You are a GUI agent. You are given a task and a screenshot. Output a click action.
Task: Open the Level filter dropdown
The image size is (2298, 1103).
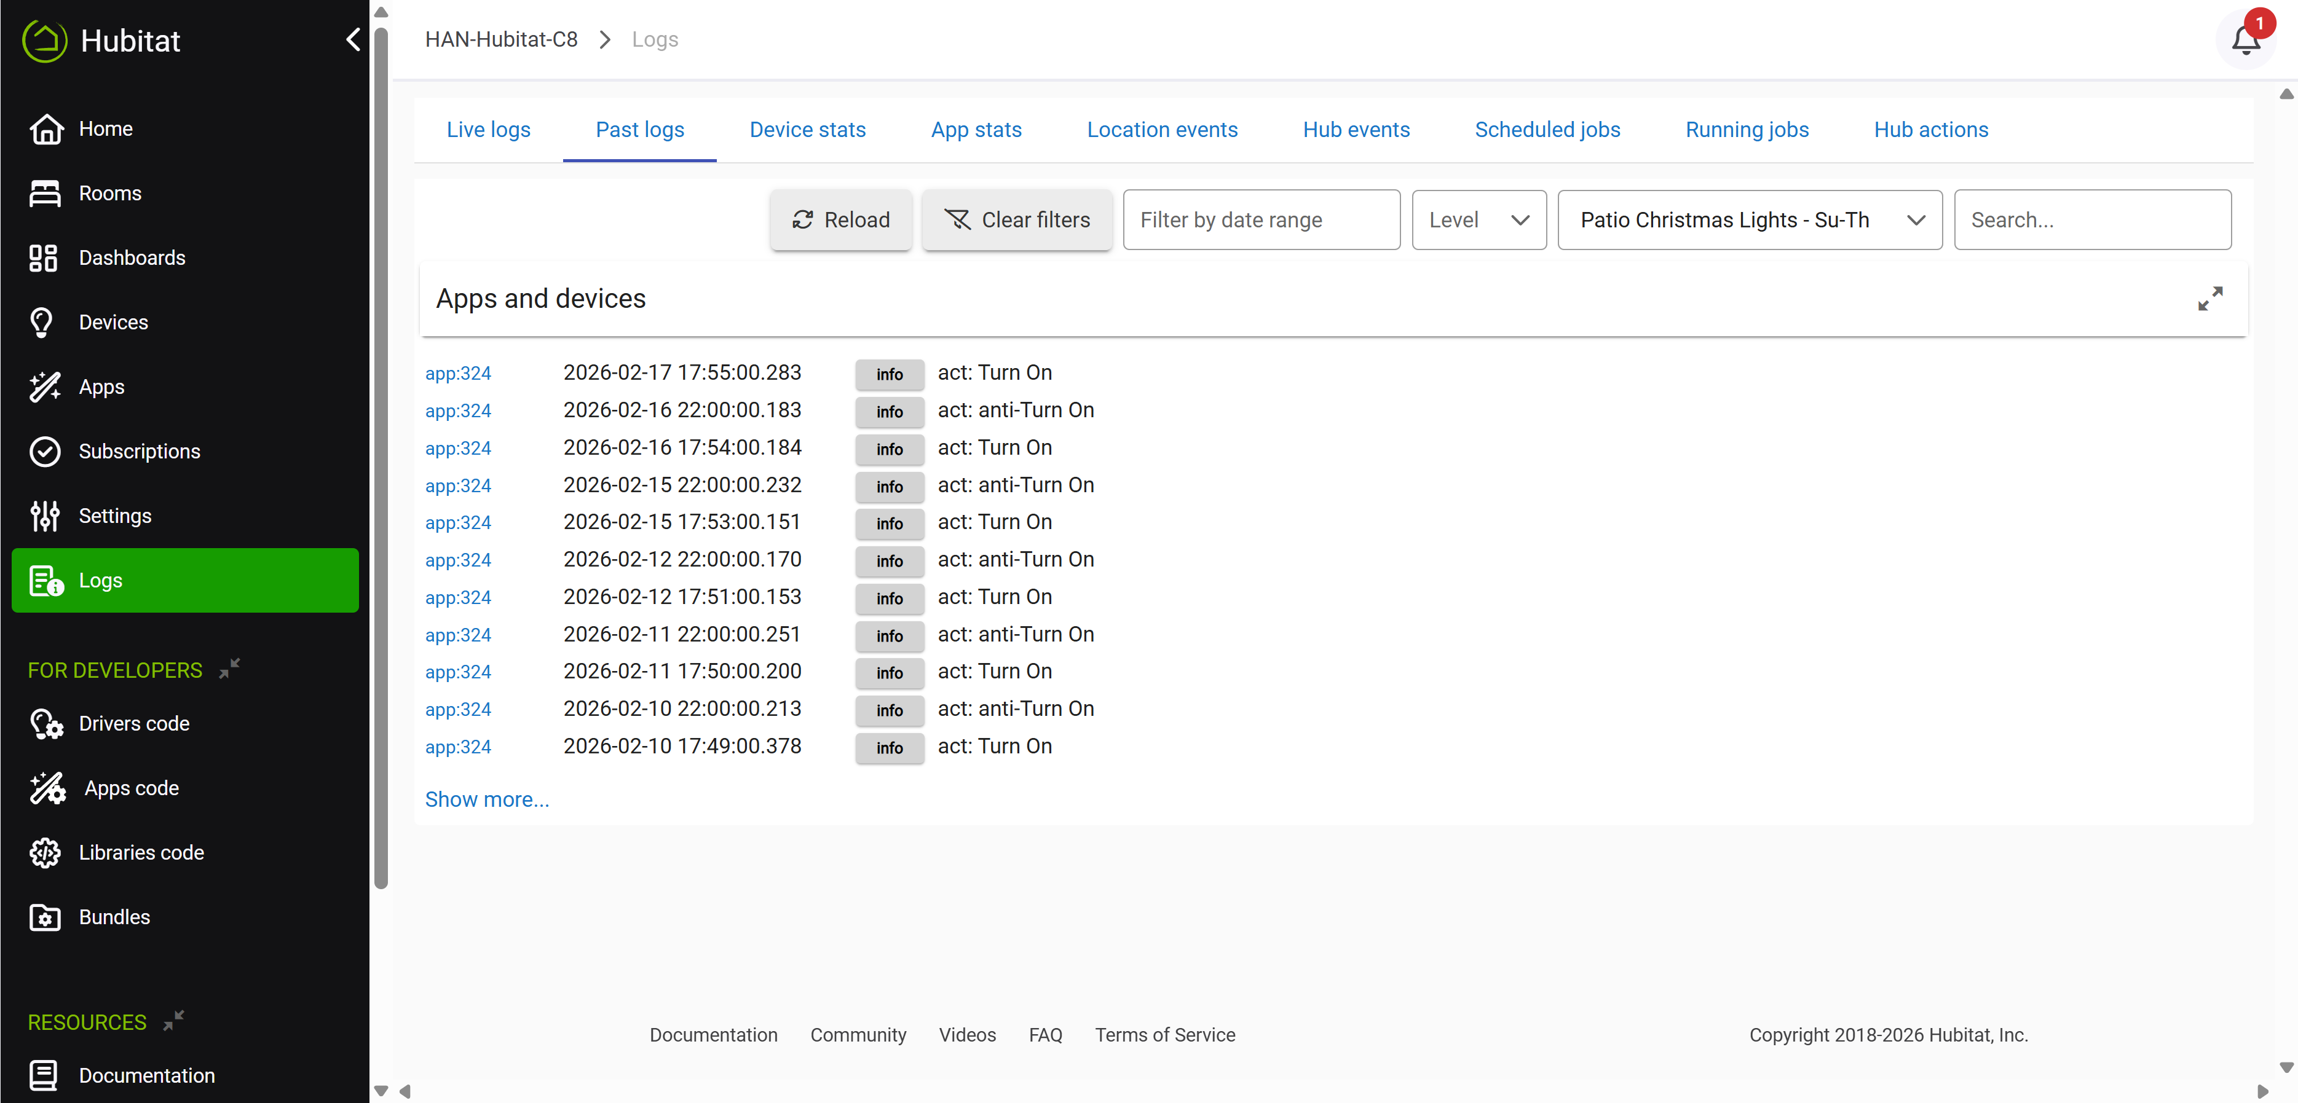[x=1478, y=220]
